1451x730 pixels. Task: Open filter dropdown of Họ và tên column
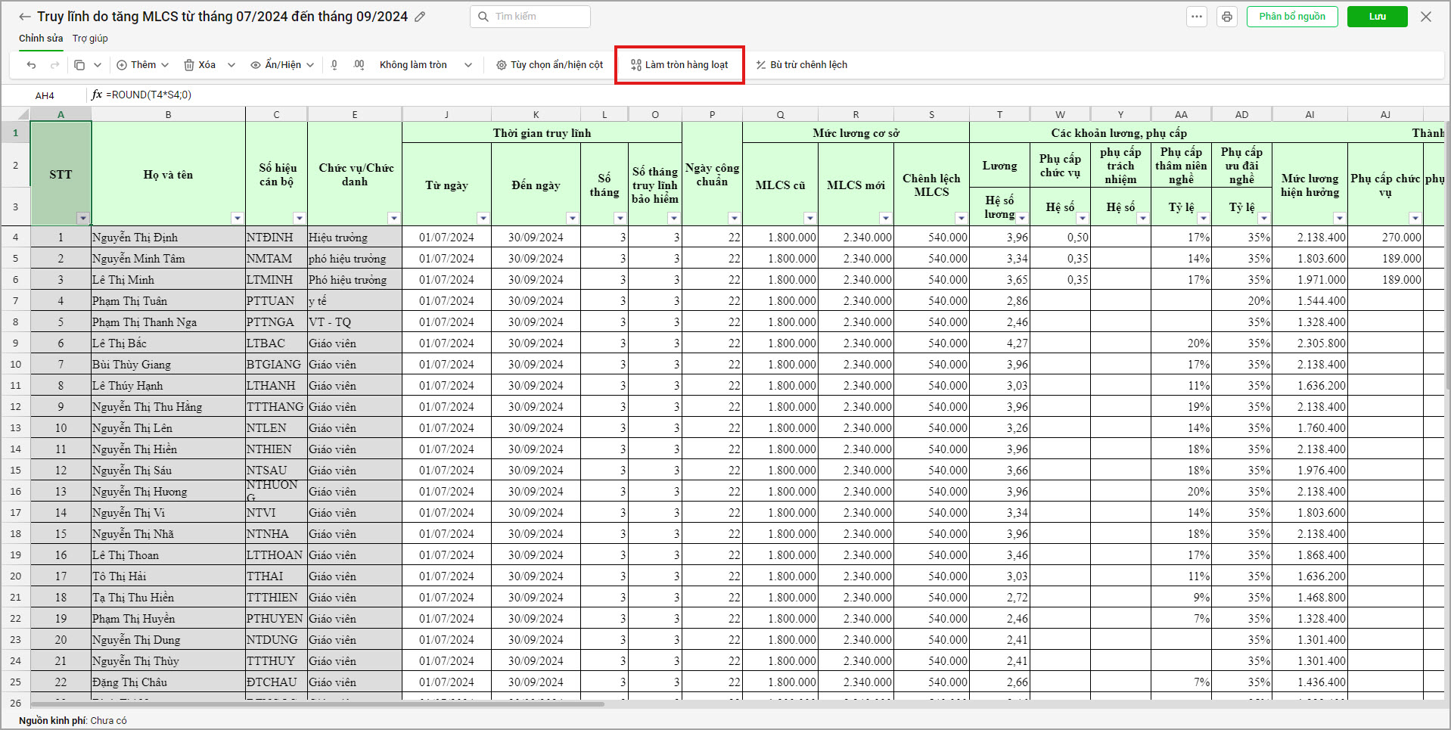click(x=238, y=219)
